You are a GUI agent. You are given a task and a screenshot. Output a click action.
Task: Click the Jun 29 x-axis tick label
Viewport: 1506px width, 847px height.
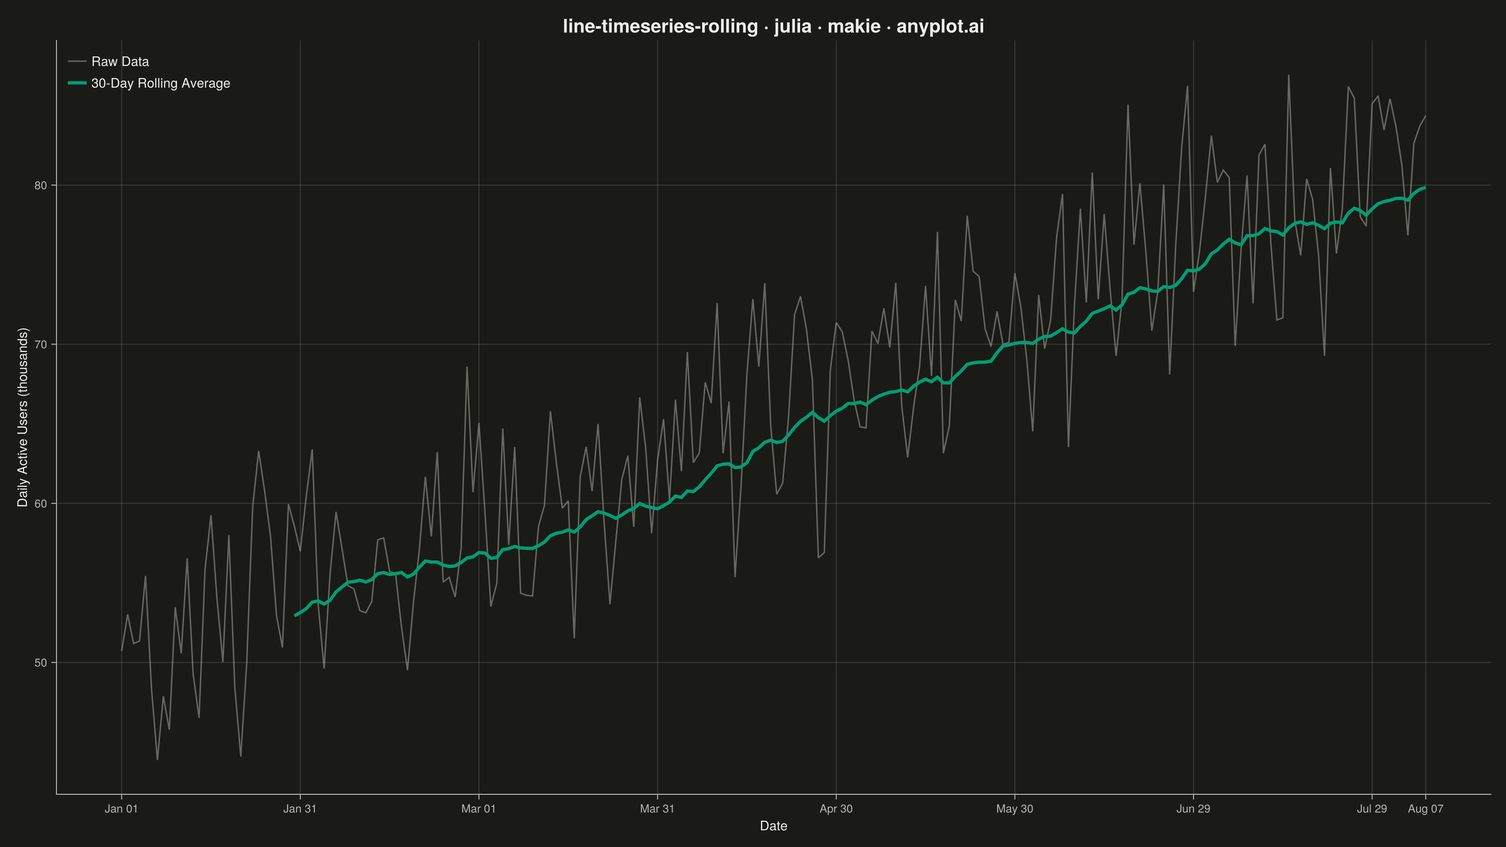pyautogui.click(x=1193, y=808)
